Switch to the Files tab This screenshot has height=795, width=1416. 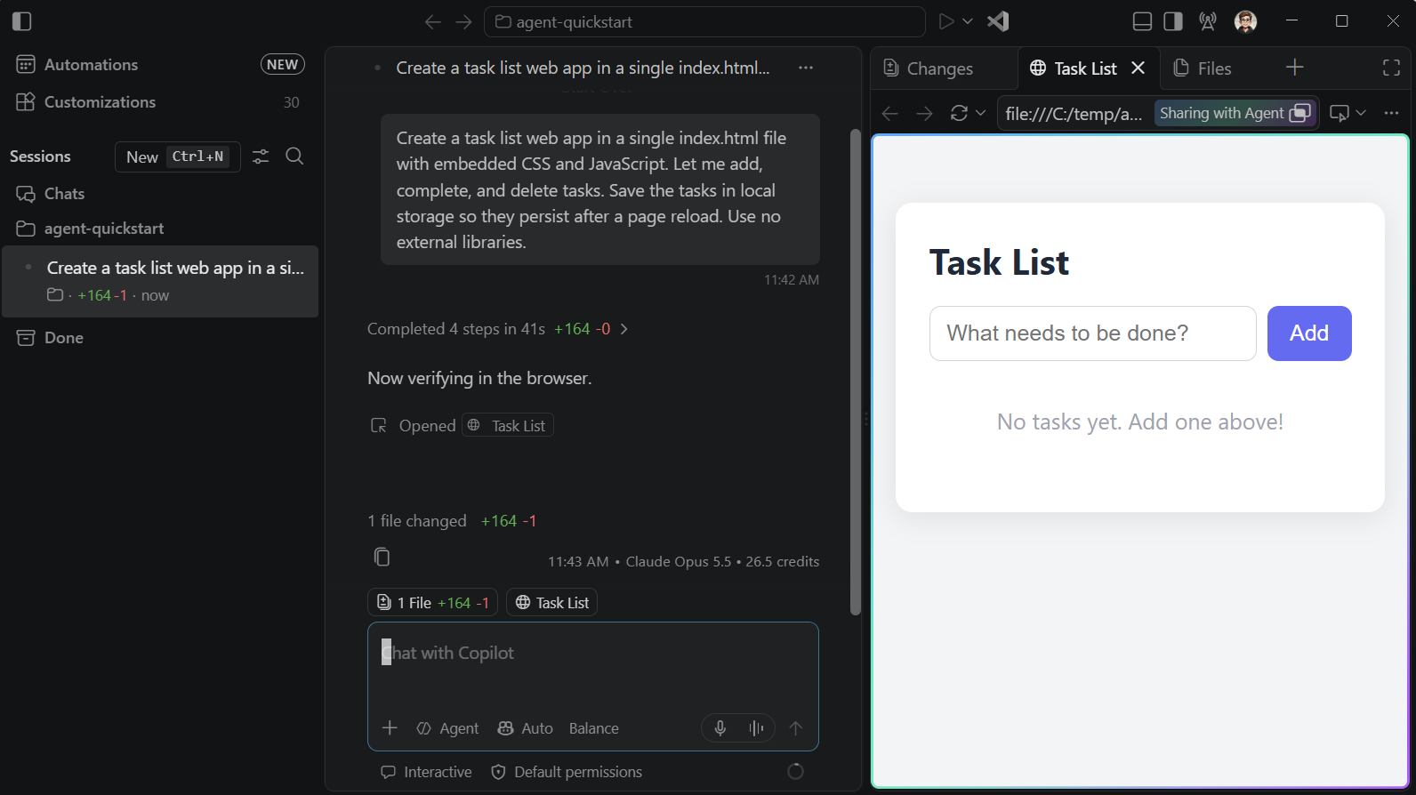pyautogui.click(x=1203, y=68)
